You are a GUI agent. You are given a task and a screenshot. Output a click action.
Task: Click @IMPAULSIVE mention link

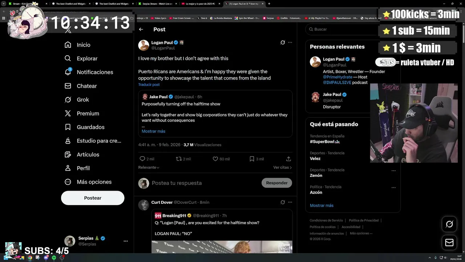(x=337, y=83)
